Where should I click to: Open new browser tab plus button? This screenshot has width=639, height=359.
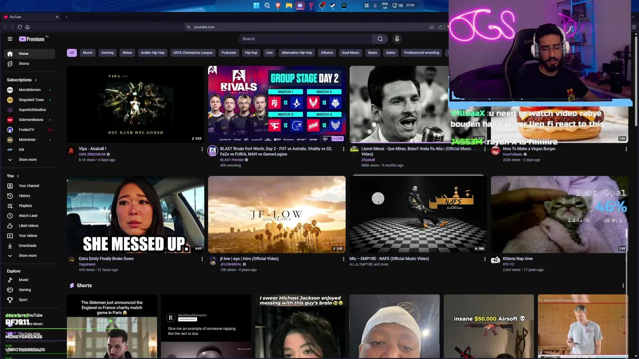[x=66, y=17]
